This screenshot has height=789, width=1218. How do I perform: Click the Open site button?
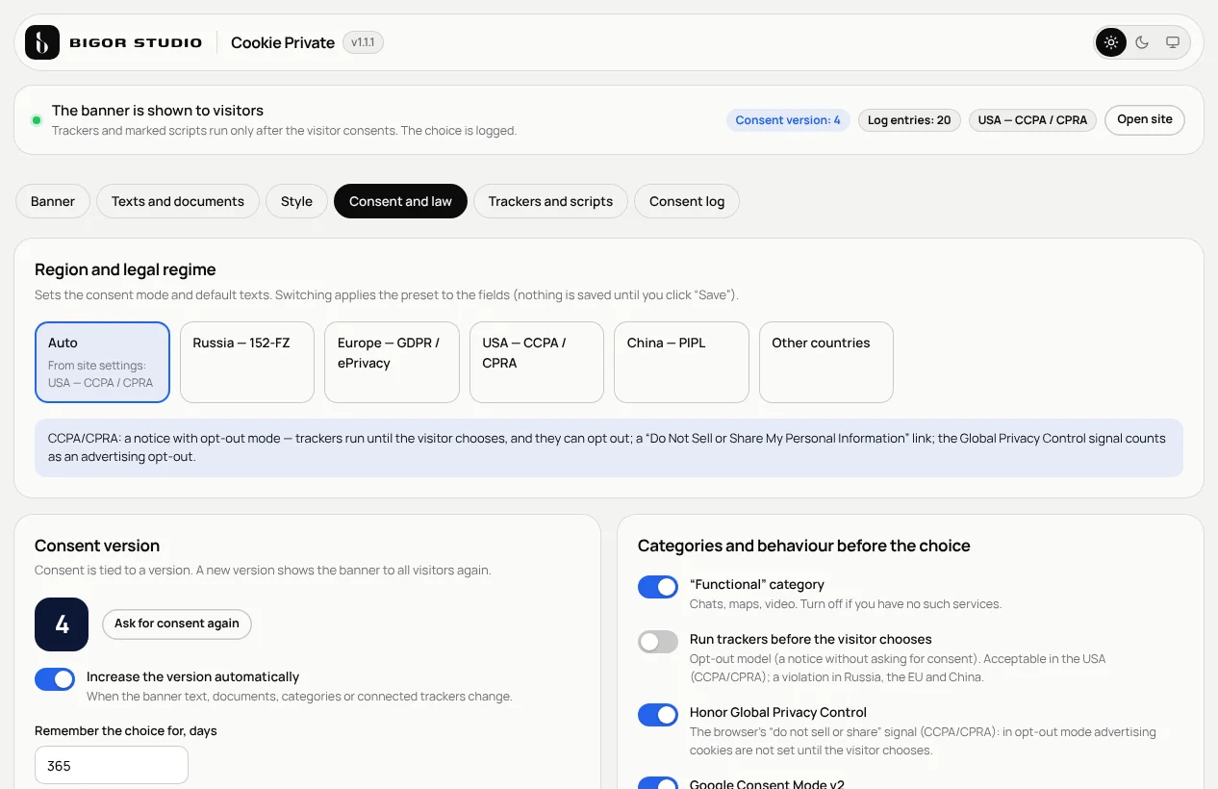pos(1145,119)
